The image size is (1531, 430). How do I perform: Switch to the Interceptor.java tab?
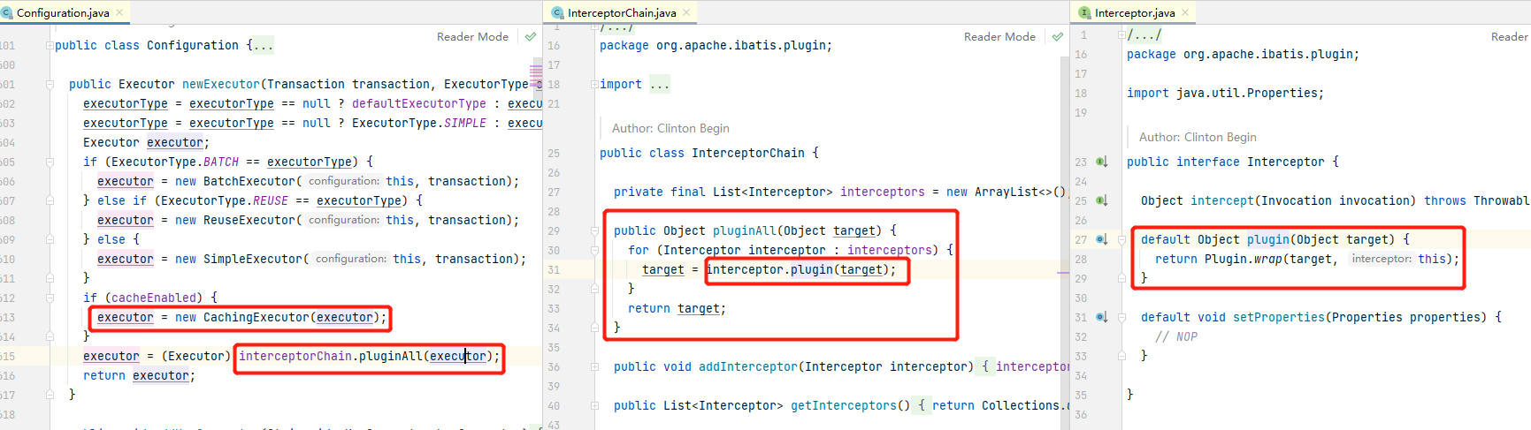pyautogui.click(x=1134, y=12)
